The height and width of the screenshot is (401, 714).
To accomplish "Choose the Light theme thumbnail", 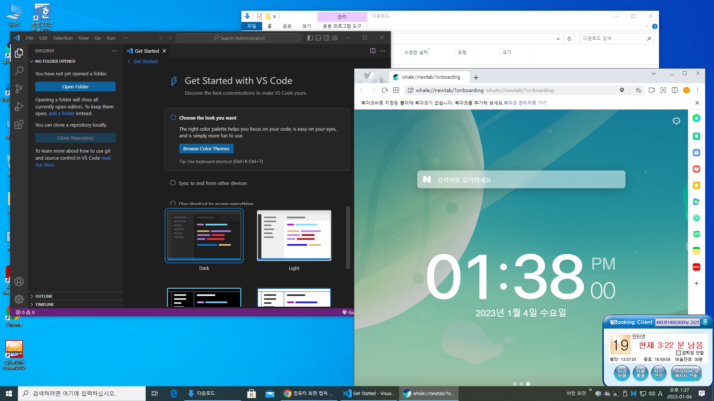I will [294, 236].
